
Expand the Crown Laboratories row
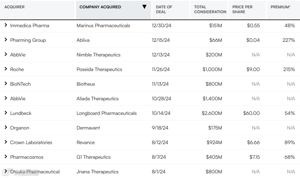coord(6,142)
